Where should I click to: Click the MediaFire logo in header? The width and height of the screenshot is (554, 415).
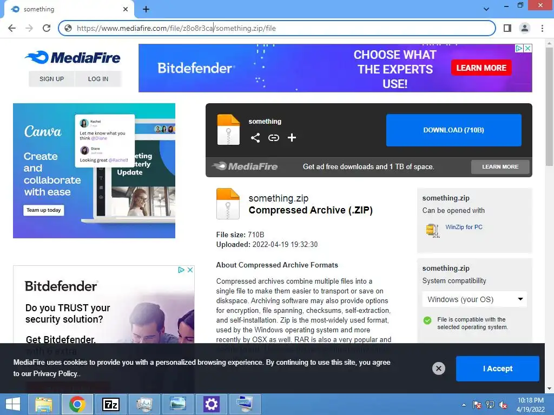pos(73,57)
